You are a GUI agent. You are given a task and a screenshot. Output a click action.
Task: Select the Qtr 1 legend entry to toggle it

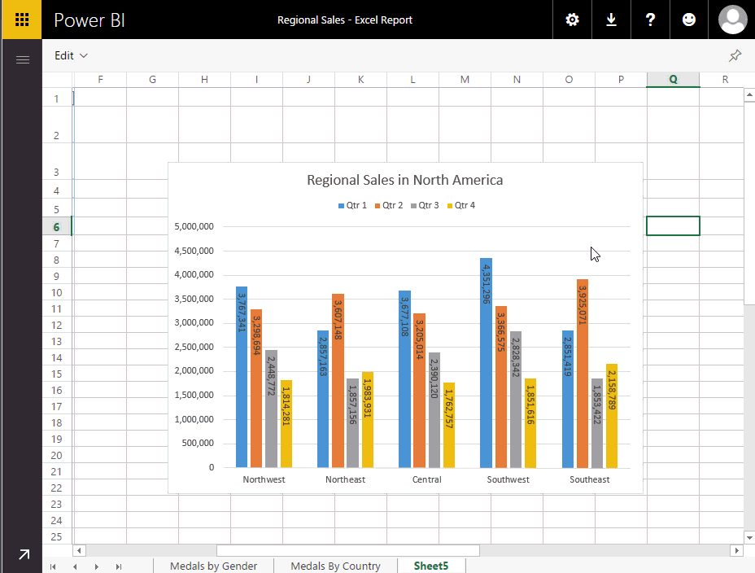point(354,205)
